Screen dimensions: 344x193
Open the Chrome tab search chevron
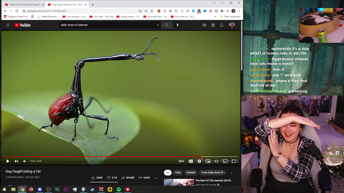coord(214,3)
